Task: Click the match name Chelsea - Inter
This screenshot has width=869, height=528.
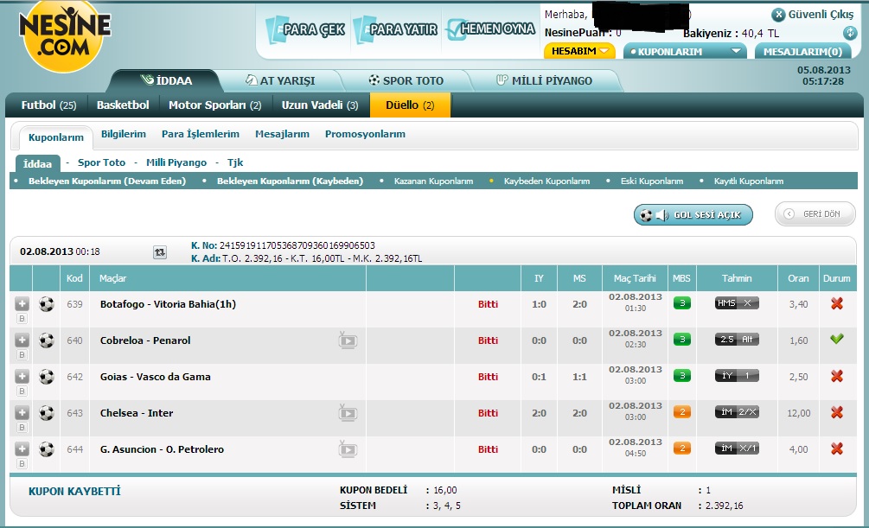Action: pyautogui.click(x=137, y=413)
